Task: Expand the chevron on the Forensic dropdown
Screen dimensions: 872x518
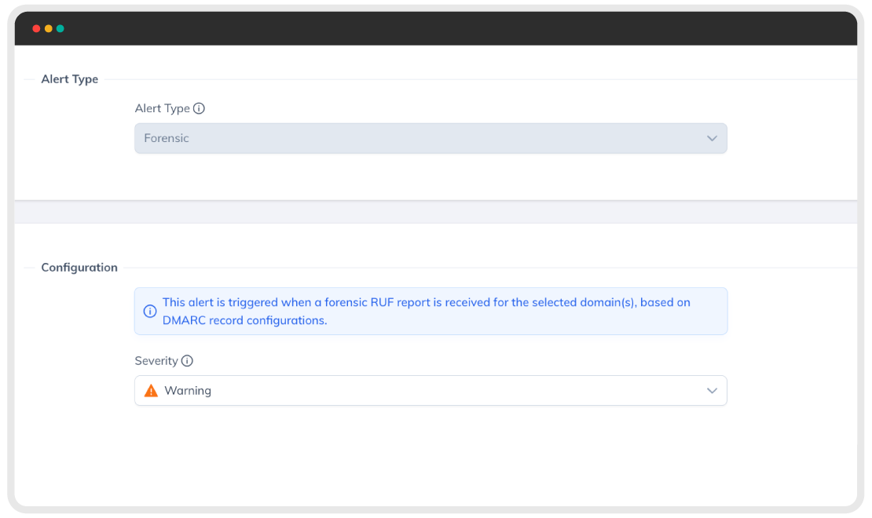Action: 712,138
